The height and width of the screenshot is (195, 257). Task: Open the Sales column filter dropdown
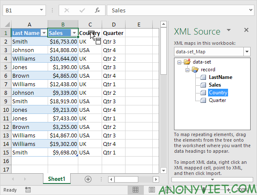pyautogui.click(x=74, y=33)
